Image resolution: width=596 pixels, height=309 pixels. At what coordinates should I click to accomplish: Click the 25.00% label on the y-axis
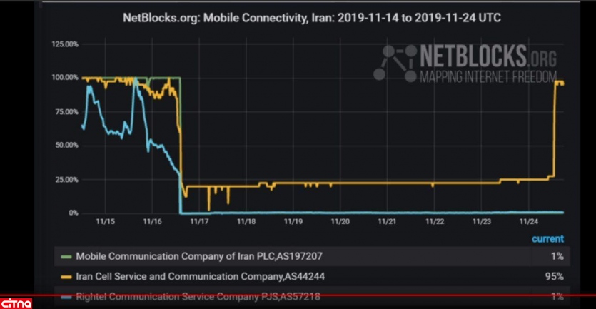point(66,180)
